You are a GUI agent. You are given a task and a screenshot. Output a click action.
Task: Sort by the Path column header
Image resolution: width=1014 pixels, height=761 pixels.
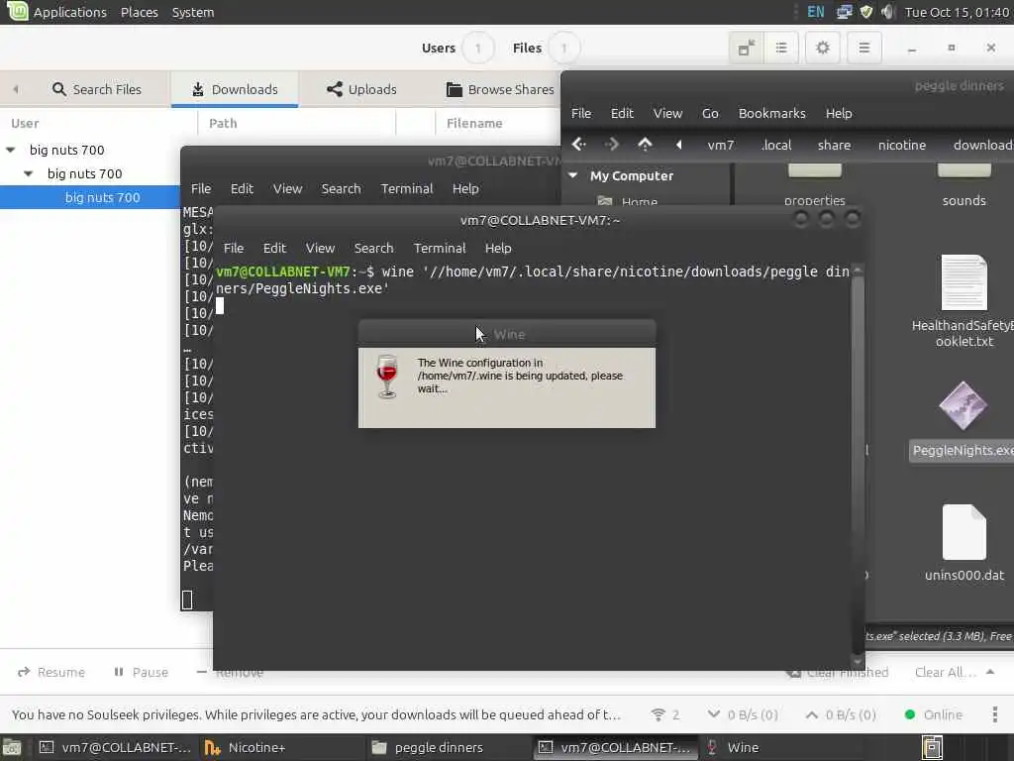[x=223, y=123]
